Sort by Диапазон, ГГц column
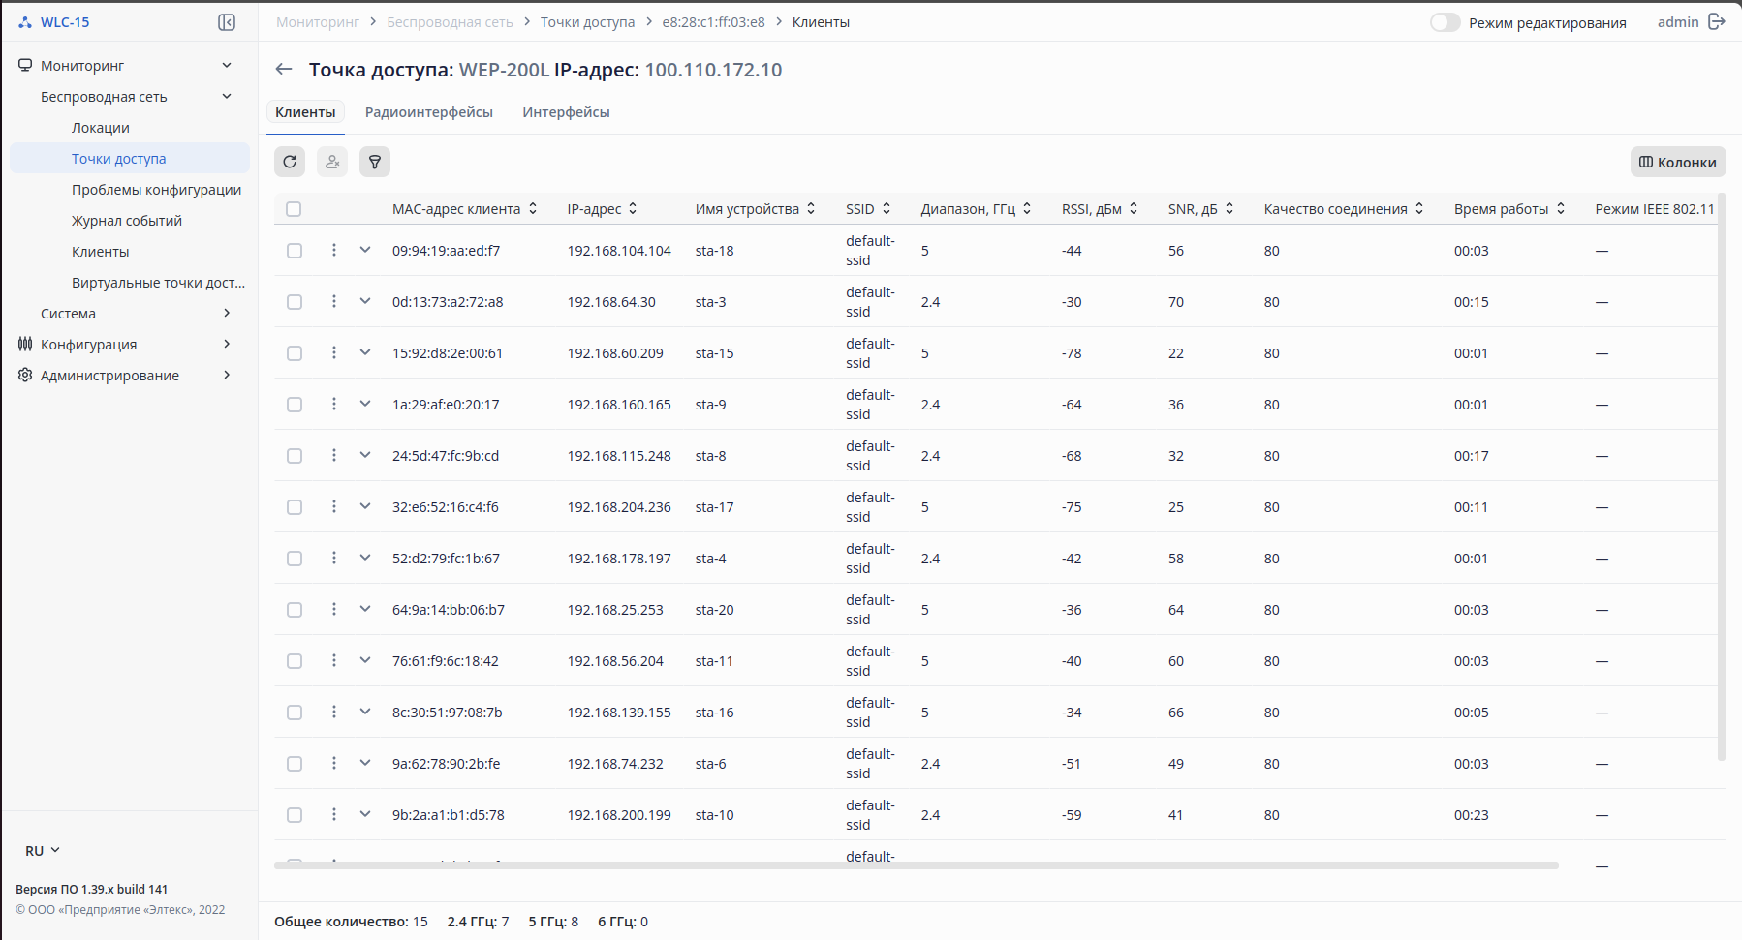The width and height of the screenshot is (1742, 940). tap(1027, 208)
